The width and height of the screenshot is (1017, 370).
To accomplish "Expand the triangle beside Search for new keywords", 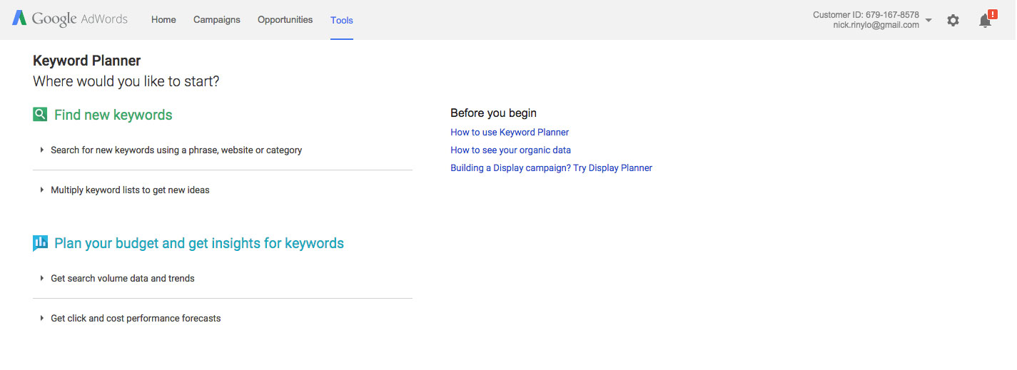I will coord(42,150).
